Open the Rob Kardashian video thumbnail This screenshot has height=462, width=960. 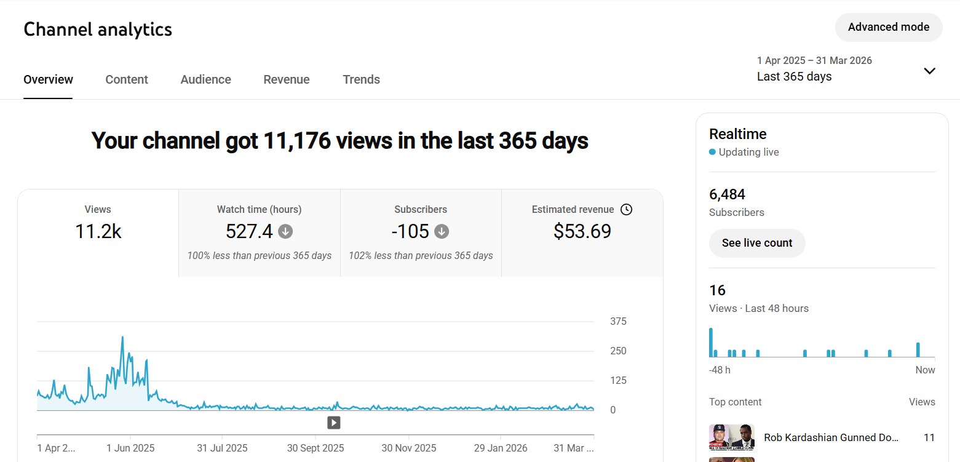(731, 437)
